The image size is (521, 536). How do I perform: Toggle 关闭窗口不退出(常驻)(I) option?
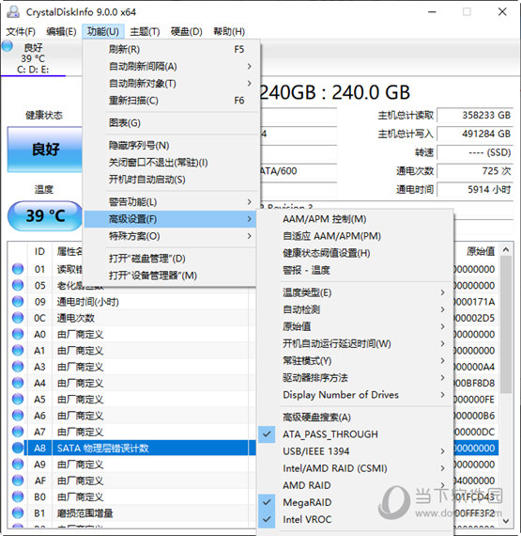coord(170,163)
